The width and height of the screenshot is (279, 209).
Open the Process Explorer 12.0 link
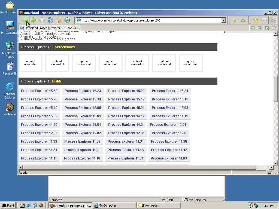point(169,133)
